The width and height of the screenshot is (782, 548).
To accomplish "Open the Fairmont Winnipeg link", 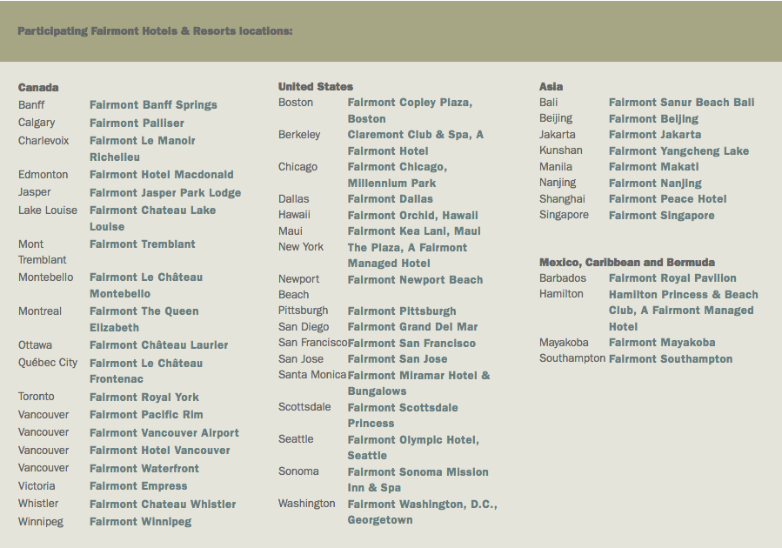I will pyautogui.click(x=141, y=522).
